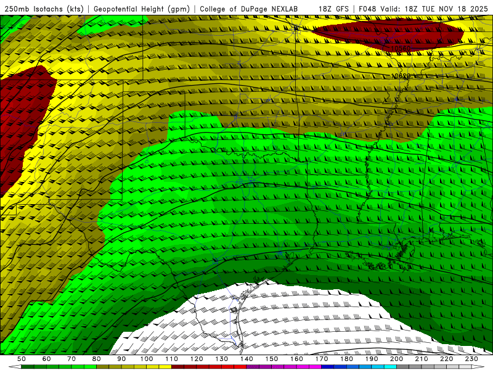Click the 210 label on color scale
The height and width of the screenshot is (370, 493).
tap(422, 359)
